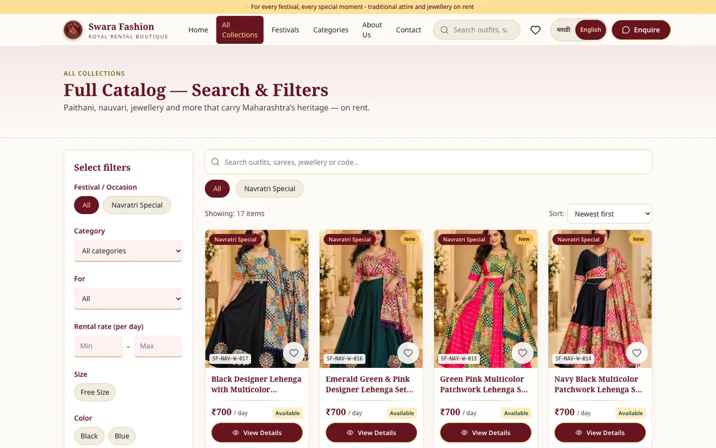The height and width of the screenshot is (448, 716).
Task: Open Navy Black Multicolor Patchwork Lehenga title
Action: click(598, 384)
